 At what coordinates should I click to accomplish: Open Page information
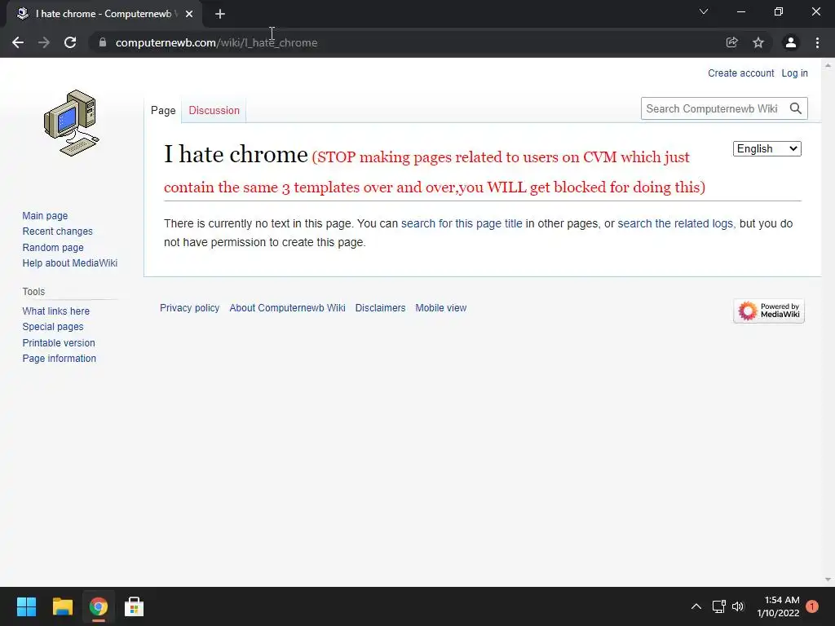[x=59, y=359]
